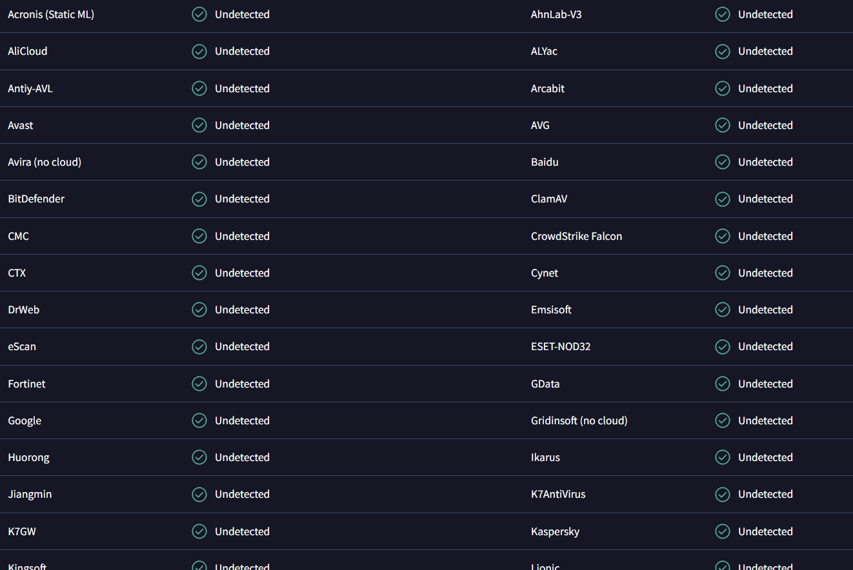Click the Undetected result for Cynet
Screen dimensions: 853x570
(765, 273)
